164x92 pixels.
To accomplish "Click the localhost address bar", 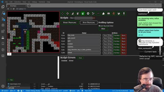I will click(22, 9).
